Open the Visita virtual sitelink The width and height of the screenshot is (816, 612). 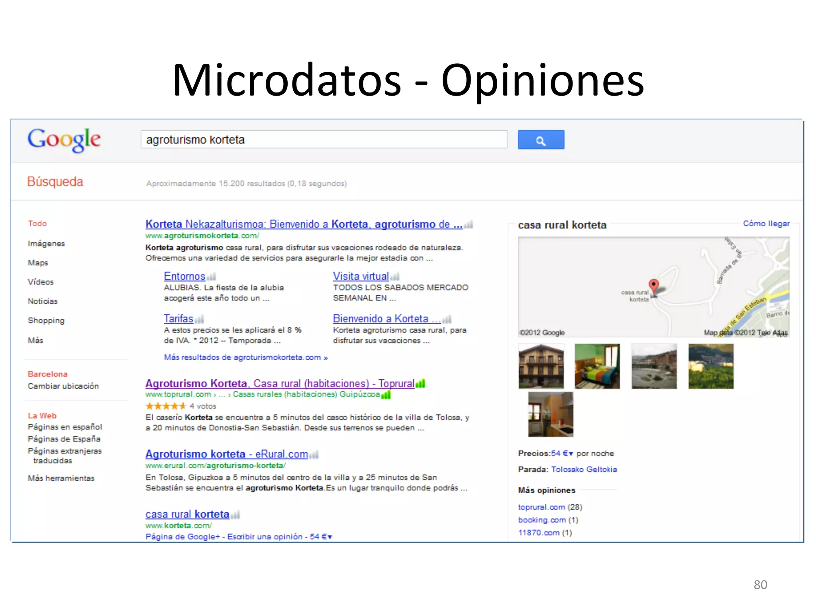[x=361, y=276]
